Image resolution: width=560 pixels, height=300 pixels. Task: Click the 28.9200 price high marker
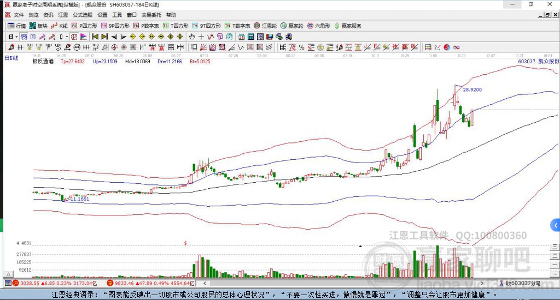[x=472, y=89]
